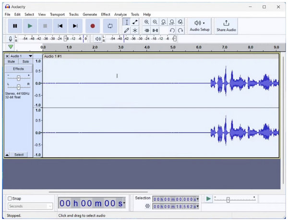Screen dimensions: 288x221
Task: Click the selection end time field 18.562
Action: coord(176,207)
